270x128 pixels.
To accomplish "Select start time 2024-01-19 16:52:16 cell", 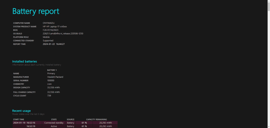I will pyautogui.click(x=27, y=123).
